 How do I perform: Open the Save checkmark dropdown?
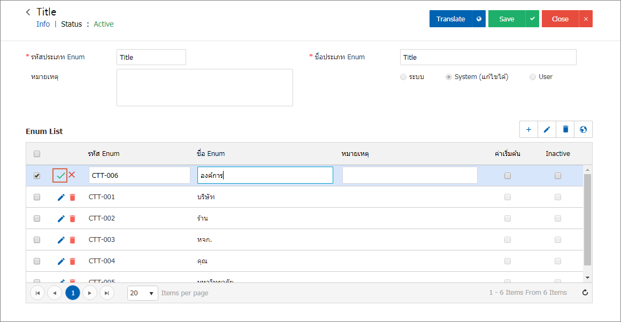coord(532,19)
